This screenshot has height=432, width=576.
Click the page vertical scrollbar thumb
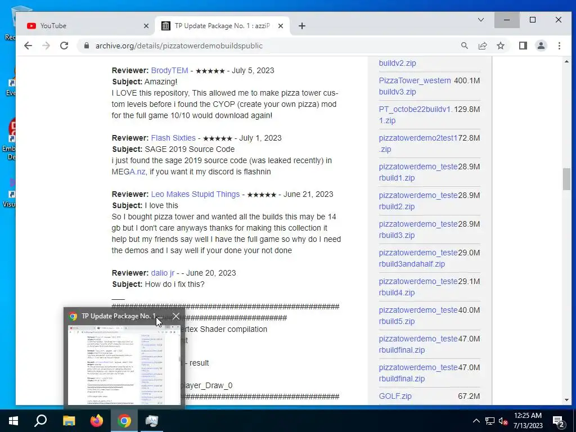[x=566, y=179]
